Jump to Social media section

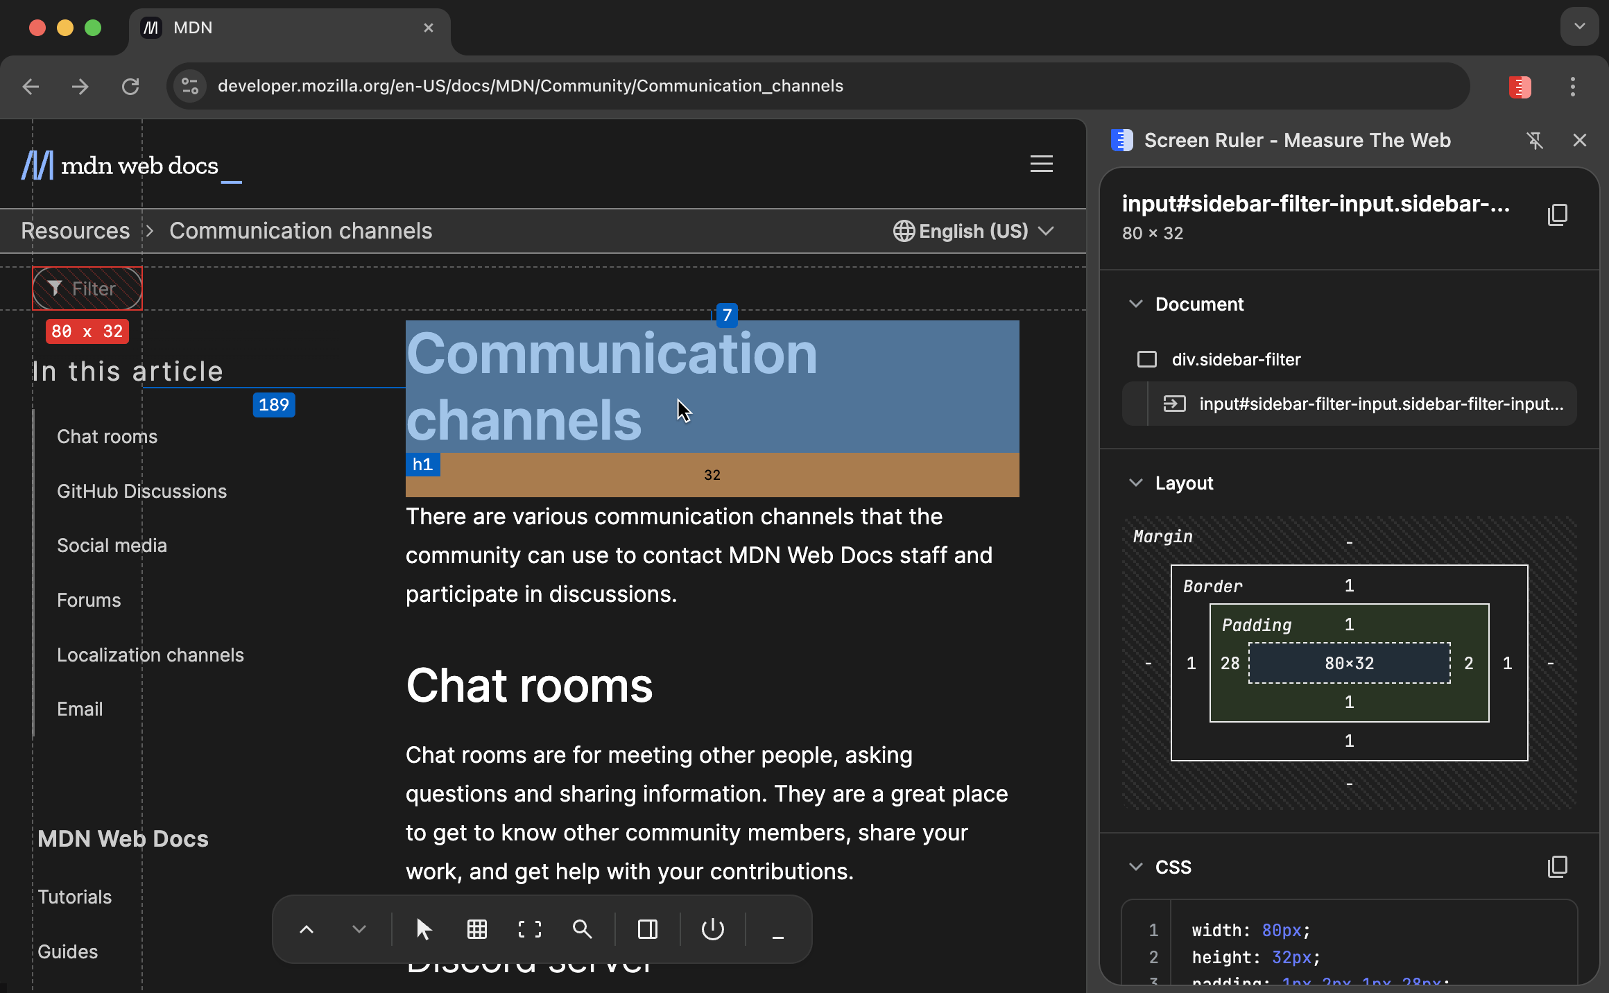pyautogui.click(x=112, y=546)
